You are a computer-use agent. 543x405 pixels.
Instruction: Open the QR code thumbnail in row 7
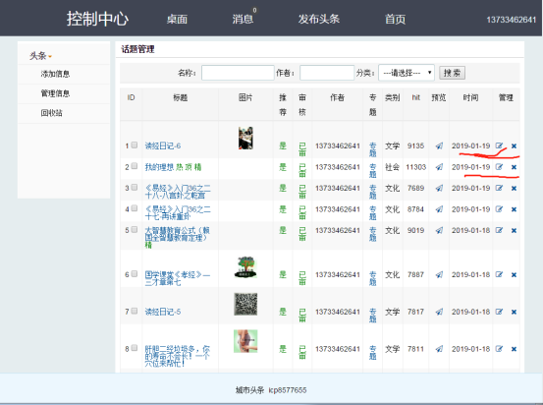point(245,304)
